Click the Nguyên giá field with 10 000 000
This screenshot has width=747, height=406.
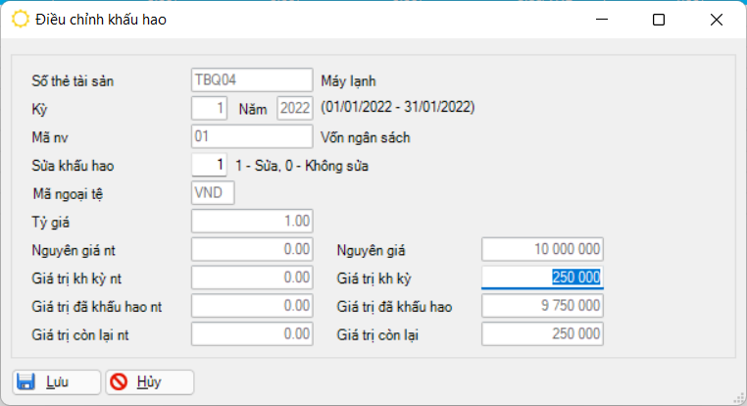(542, 250)
